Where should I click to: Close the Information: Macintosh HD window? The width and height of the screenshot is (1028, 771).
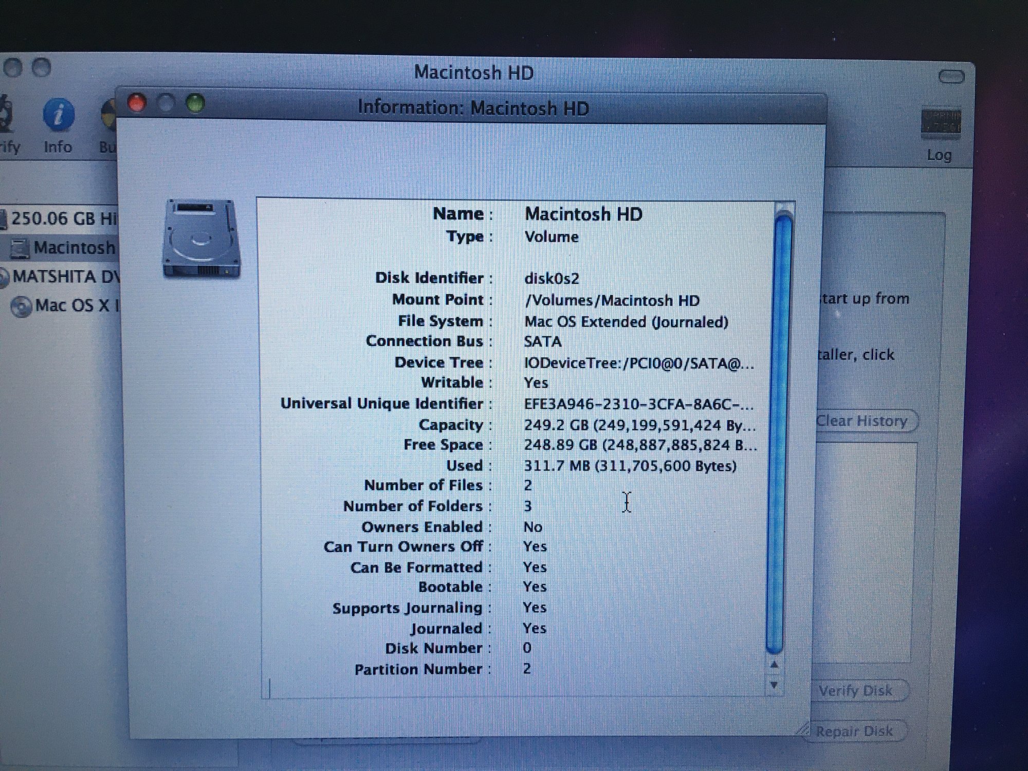(137, 103)
